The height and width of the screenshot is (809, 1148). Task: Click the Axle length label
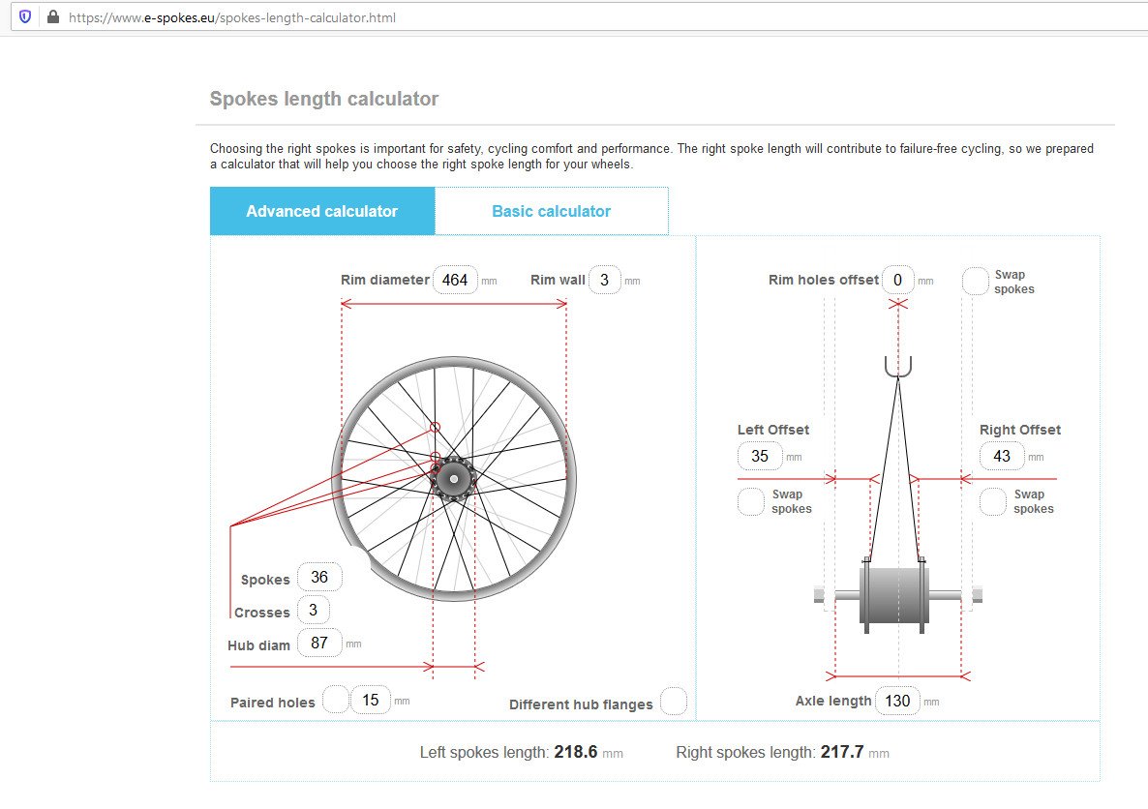[834, 701]
